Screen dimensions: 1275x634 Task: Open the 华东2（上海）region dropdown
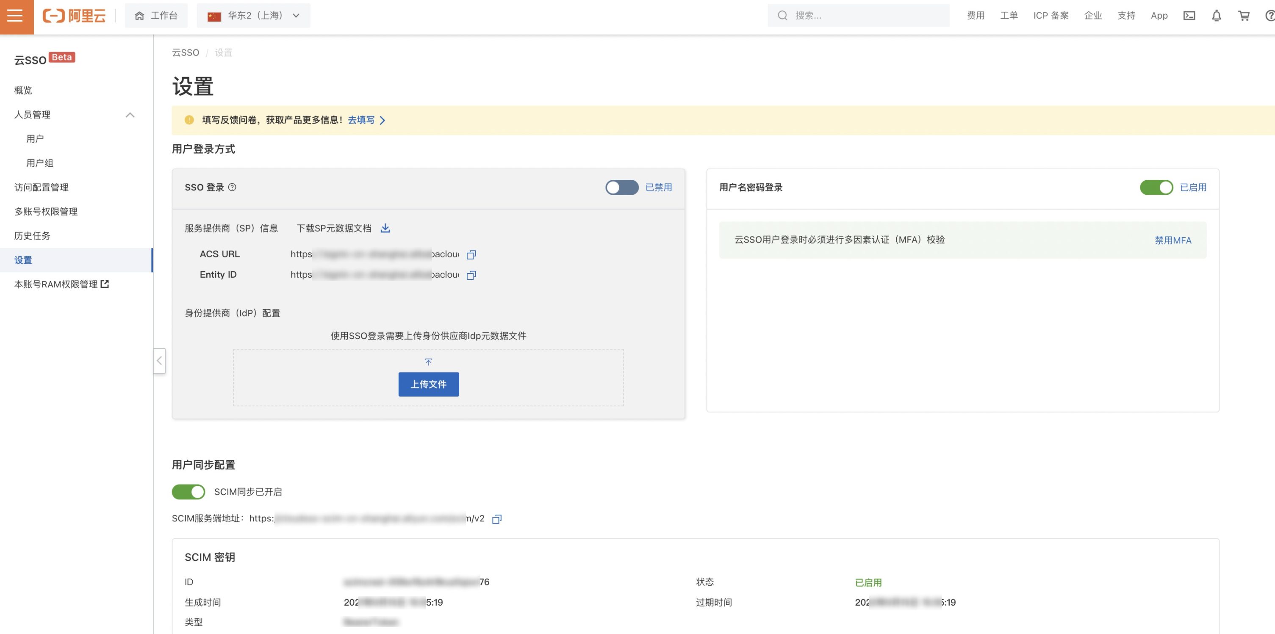tap(253, 16)
